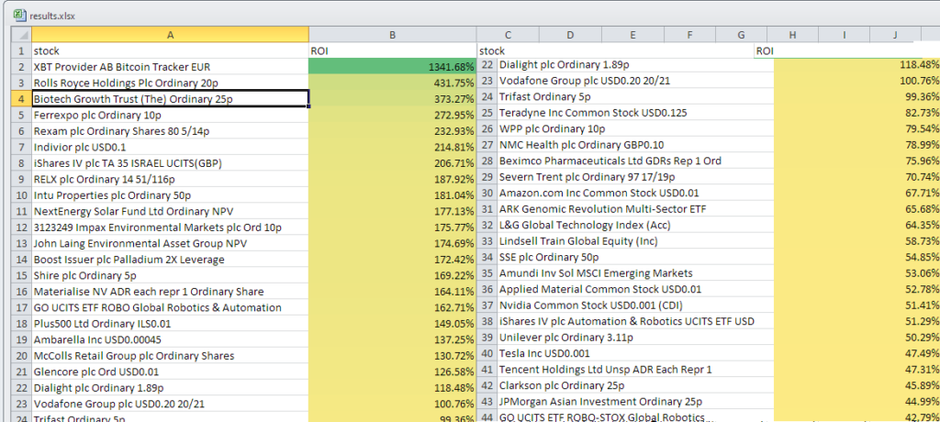Select the Teradyne Inc Common Stock cell
Image resolution: width=940 pixels, height=422 pixels.
coord(635,113)
